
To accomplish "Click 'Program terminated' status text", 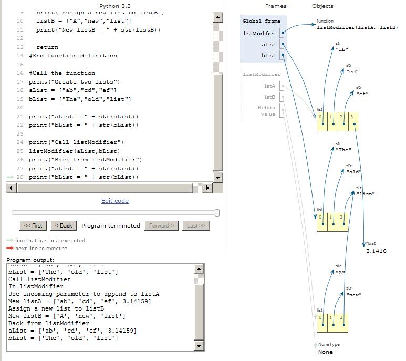I will 111,225.
